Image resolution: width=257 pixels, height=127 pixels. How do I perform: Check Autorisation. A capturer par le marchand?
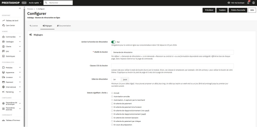(x=112, y=100)
